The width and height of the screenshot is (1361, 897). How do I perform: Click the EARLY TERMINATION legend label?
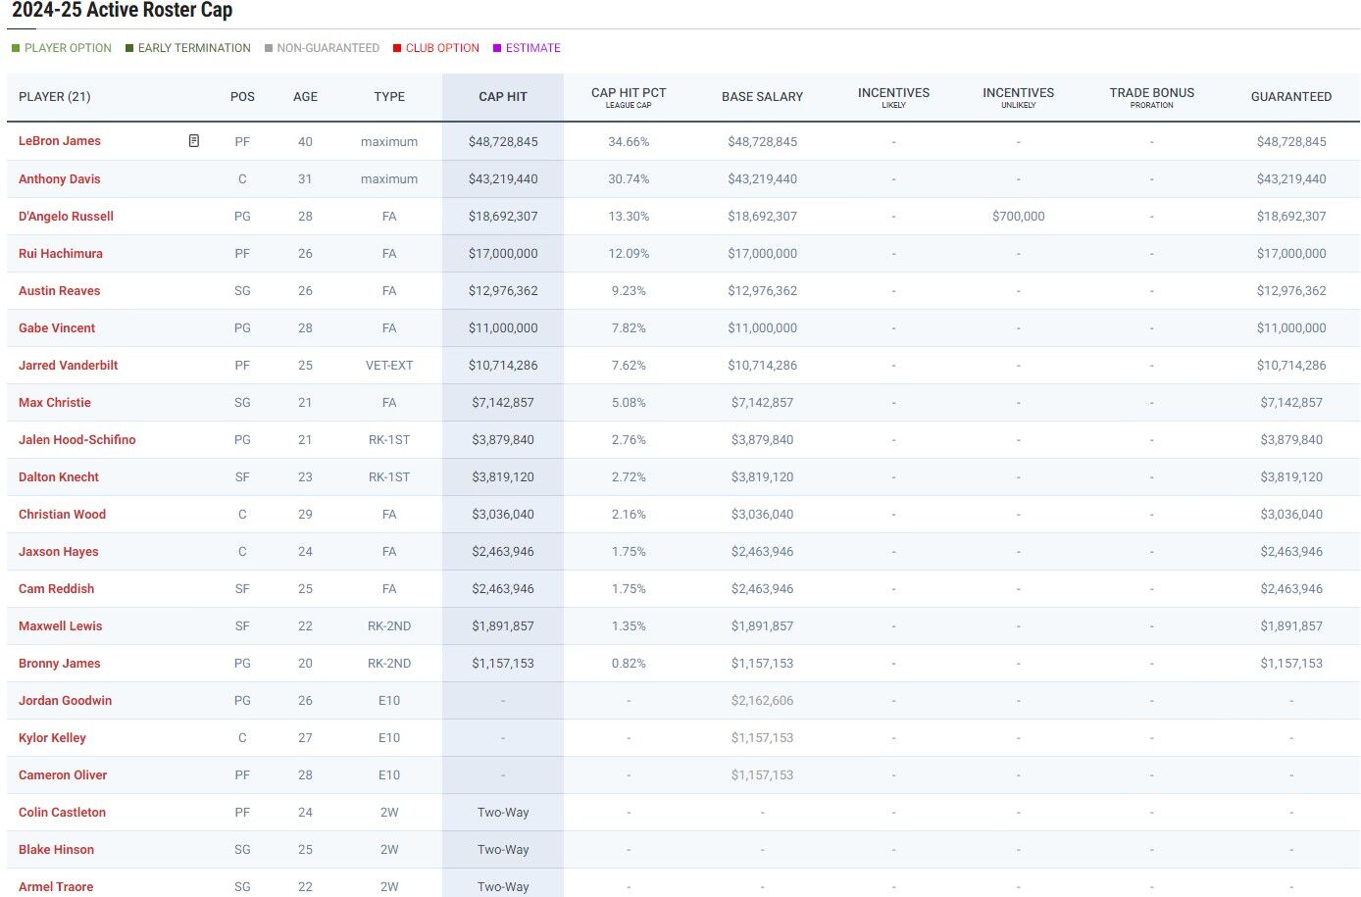194,48
